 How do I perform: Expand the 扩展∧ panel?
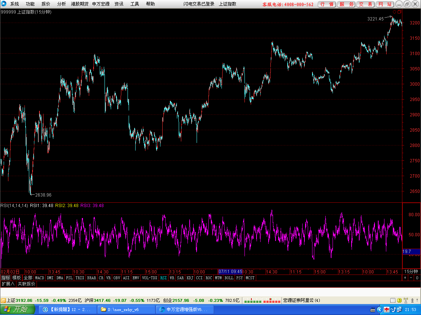(x=8, y=284)
